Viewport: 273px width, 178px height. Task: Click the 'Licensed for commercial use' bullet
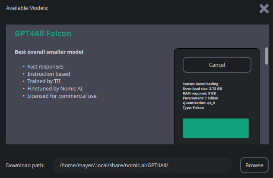(62, 96)
